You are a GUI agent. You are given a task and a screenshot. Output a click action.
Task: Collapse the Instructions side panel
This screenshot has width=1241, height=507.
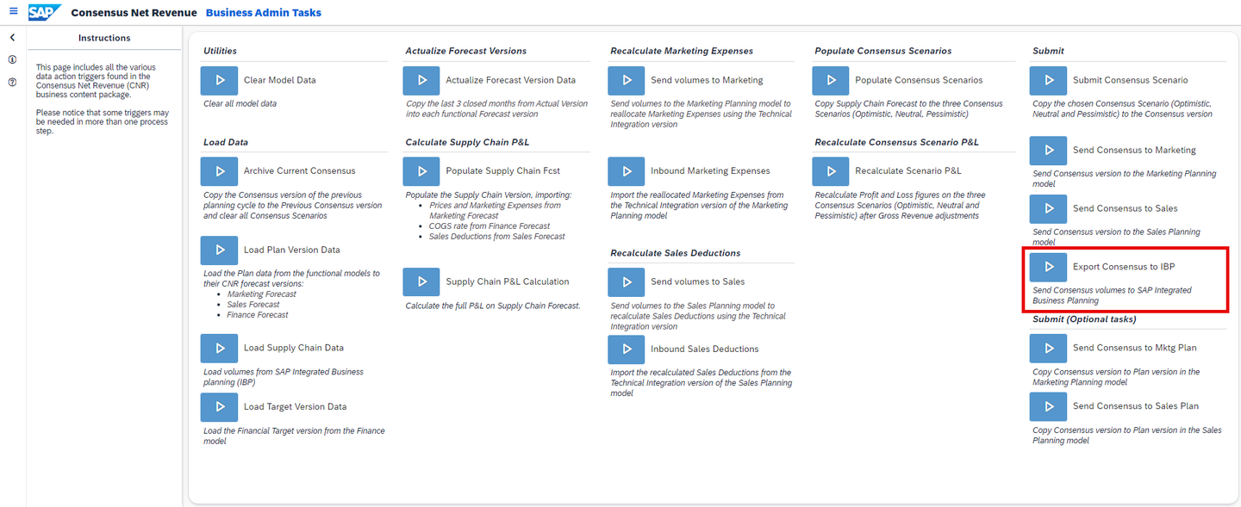pyautogui.click(x=12, y=38)
